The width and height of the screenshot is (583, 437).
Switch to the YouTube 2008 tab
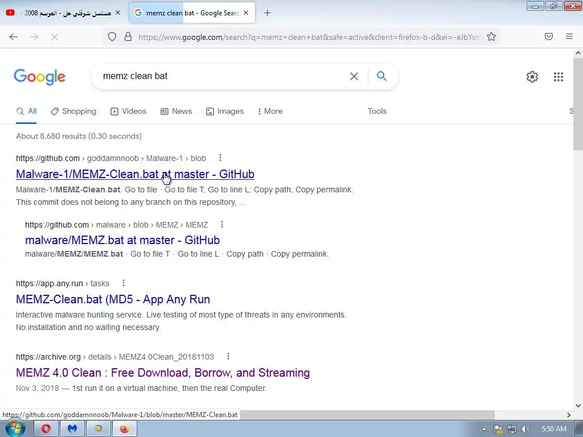click(63, 13)
